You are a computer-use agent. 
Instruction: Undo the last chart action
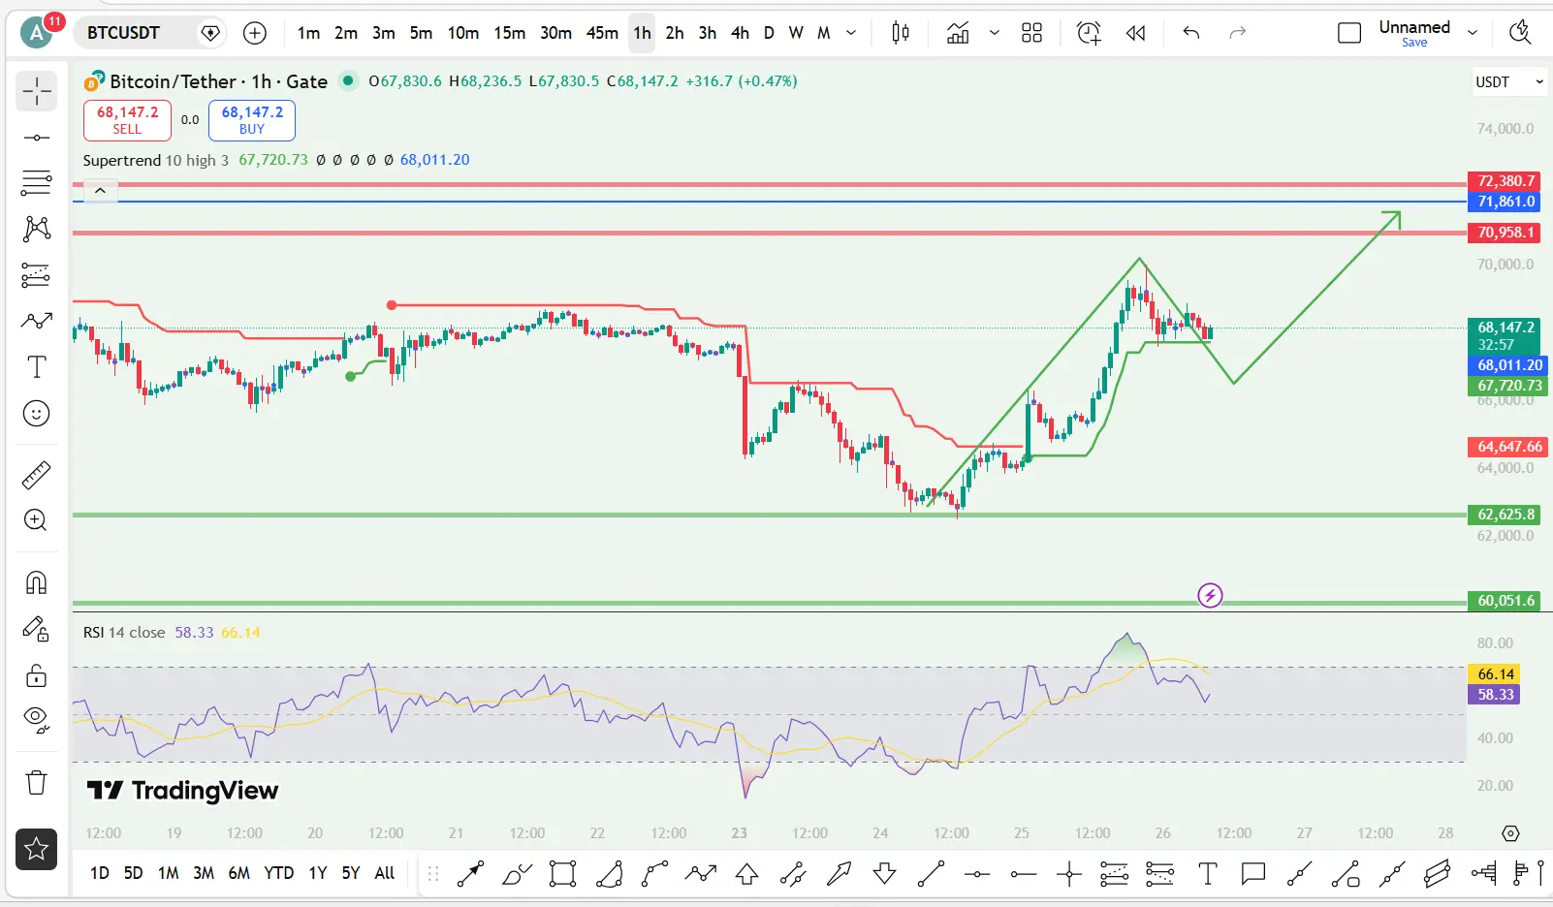1191,33
